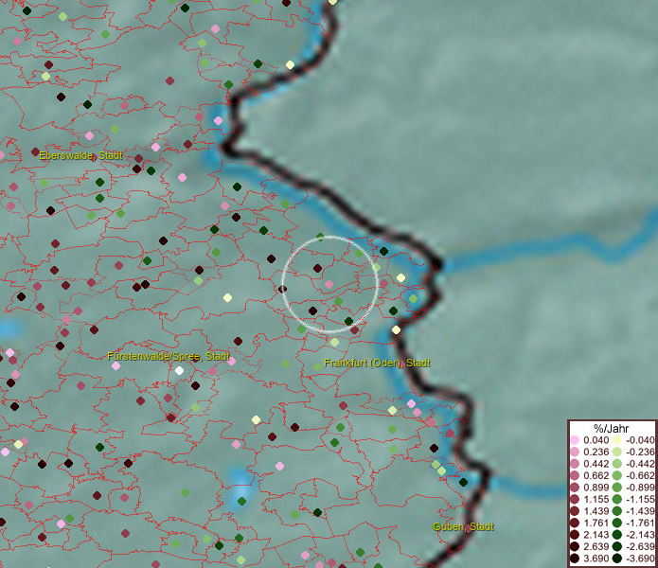
Task: Click the legend swatch for -2.143
Action: click(x=617, y=535)
